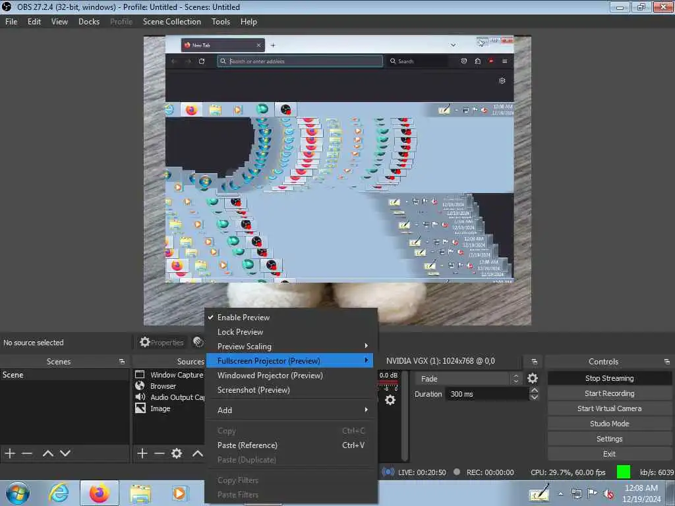Choose Screenshot (Preview)
The width and height of the screenshot is (675, 506).
pos(291,390)
